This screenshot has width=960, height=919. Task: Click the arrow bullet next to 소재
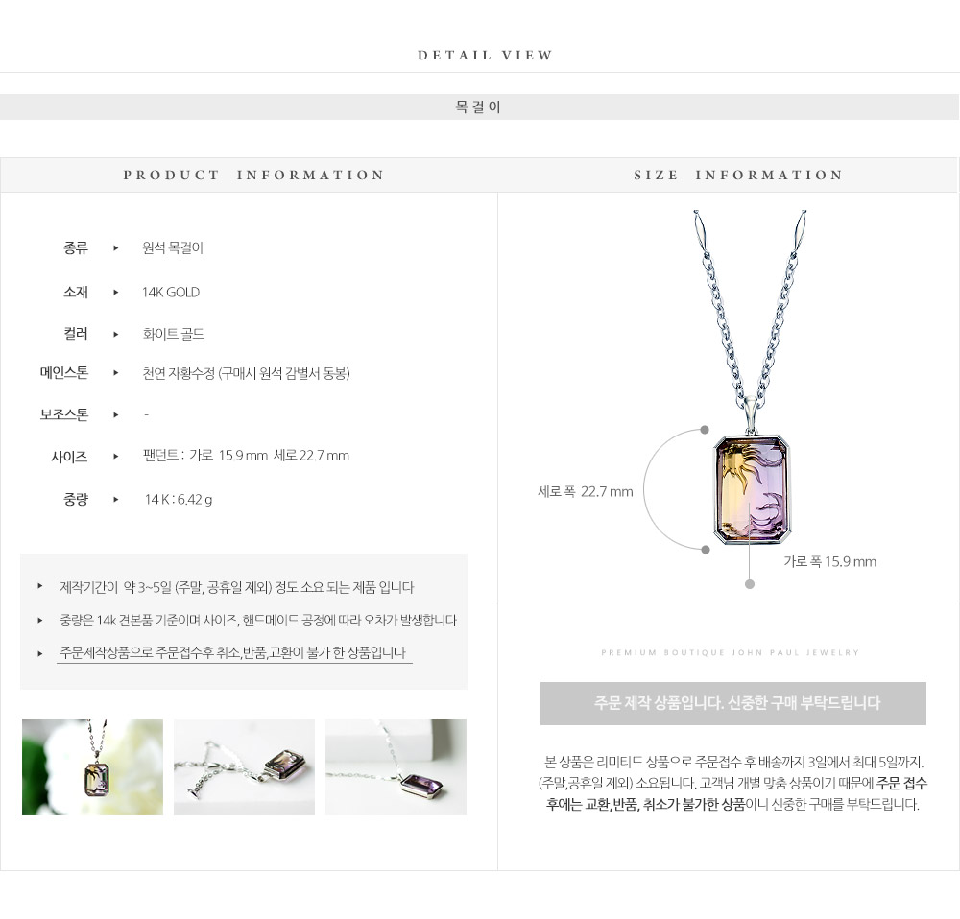(116, 293)
